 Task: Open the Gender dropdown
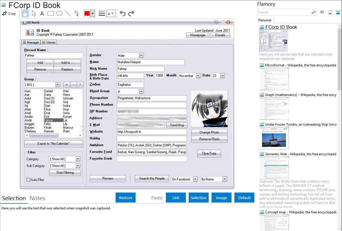pyautogui.click(x=141, y=56)
